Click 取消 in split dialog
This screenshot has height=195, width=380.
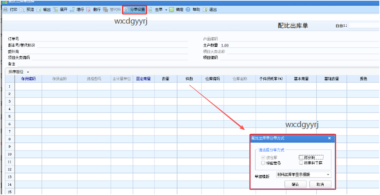coord(320,184)
